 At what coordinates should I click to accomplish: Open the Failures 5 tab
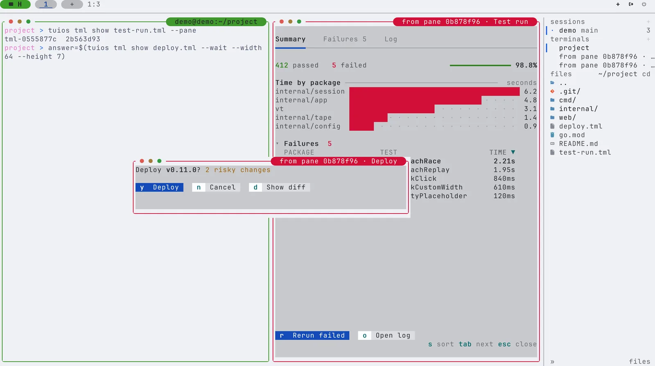pyautogui.click(x=345, y=39)
